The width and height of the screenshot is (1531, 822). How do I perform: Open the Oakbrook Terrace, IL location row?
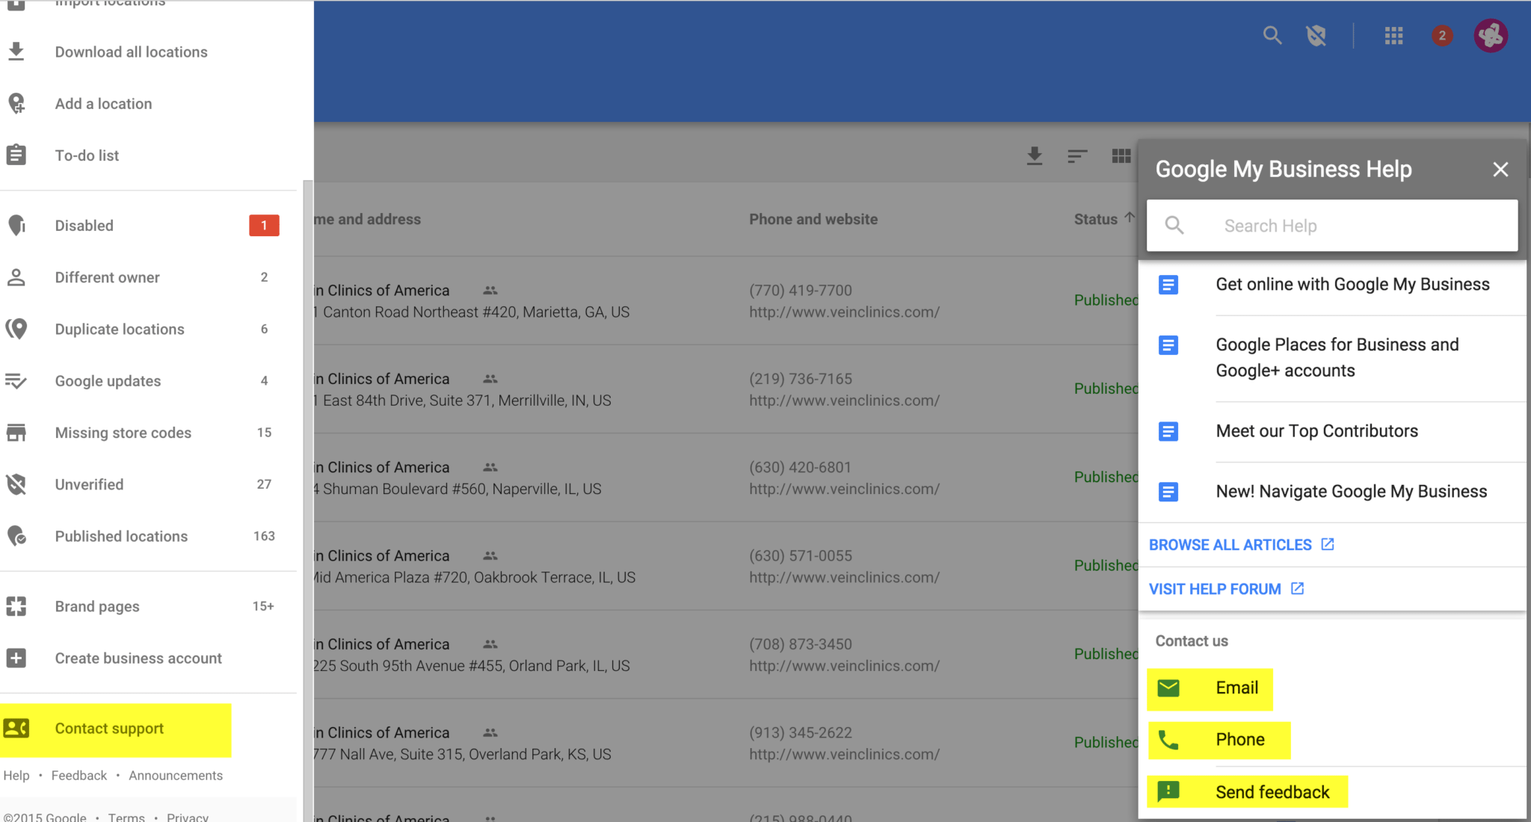[725, 566]
